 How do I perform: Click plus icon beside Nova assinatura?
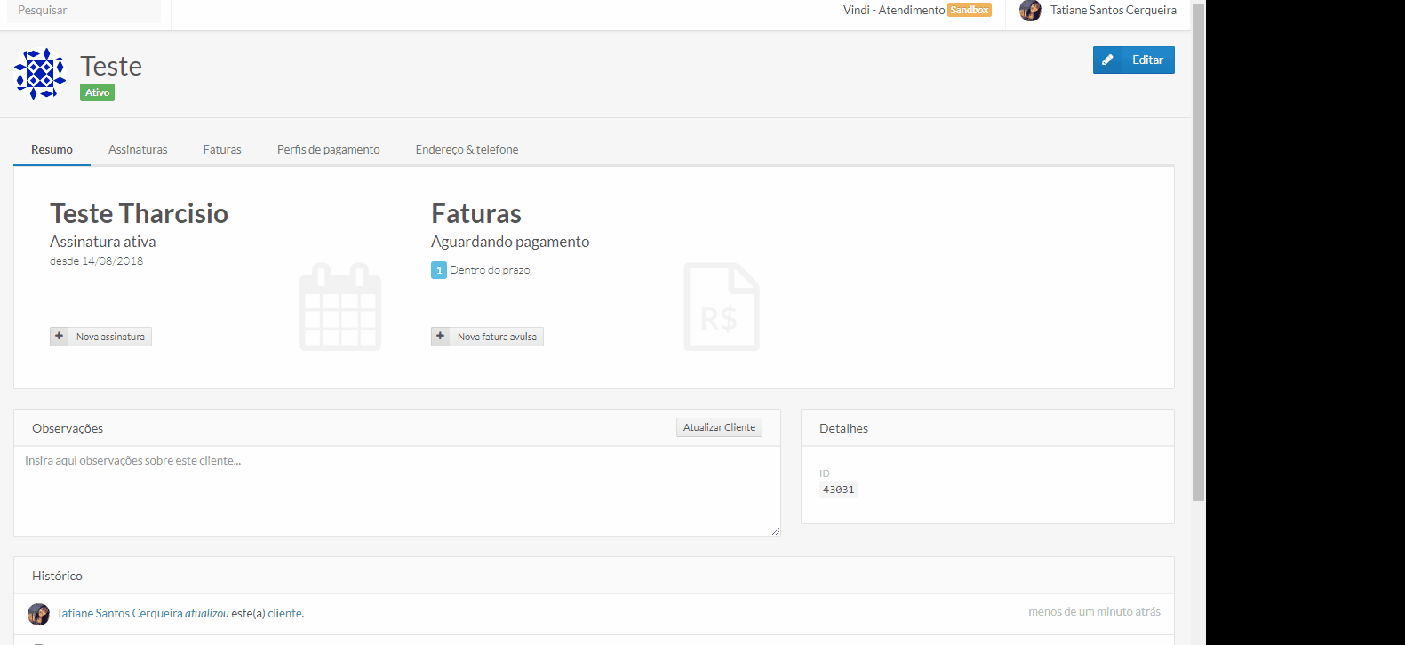click(x=60, y=337)
